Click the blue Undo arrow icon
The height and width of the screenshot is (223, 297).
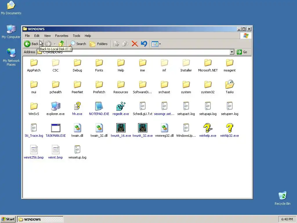click(x=144, y=44)
